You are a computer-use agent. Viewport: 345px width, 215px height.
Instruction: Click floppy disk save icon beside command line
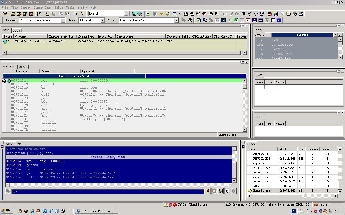point(221,191)
